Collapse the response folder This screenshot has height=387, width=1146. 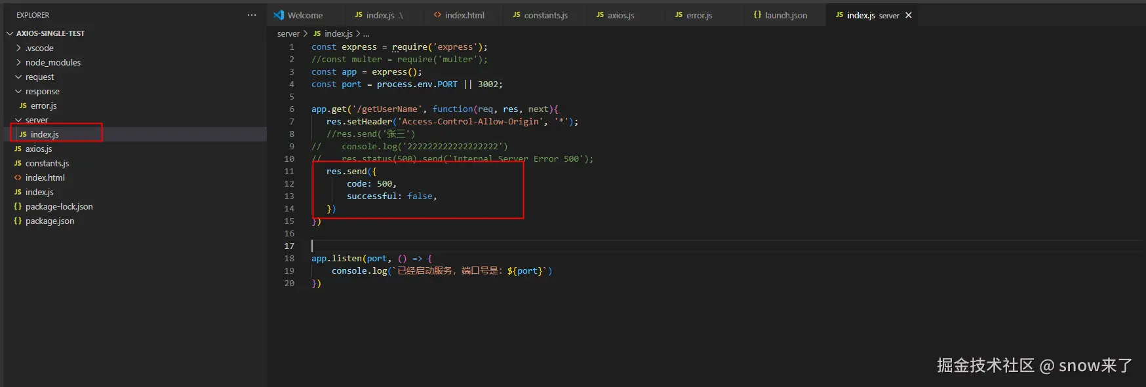(18, 91)
